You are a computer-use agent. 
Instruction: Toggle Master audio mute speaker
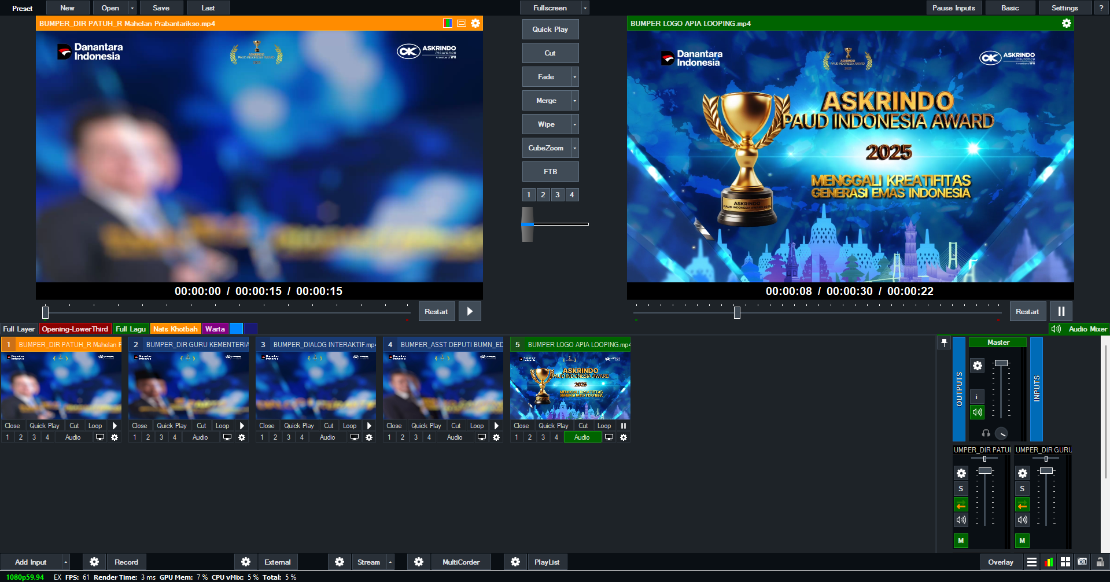coord(977,412)
